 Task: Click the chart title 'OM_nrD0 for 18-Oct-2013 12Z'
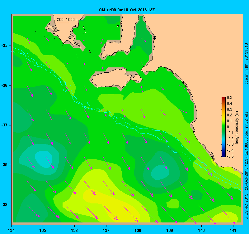click(x=127, y=10)
